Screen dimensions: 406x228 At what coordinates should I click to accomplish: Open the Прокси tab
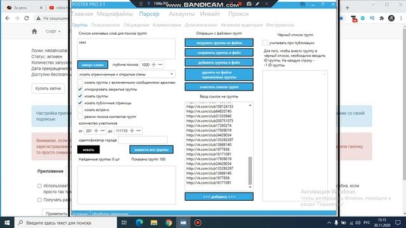pyautogui.click(x=239, y=14)
